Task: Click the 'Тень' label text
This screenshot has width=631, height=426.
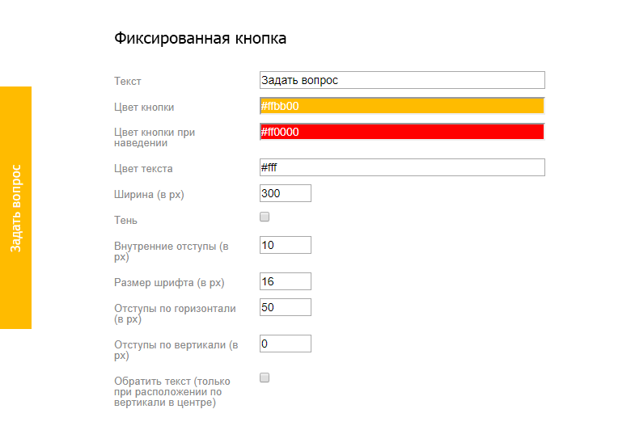Action: click(x=126, y=220)
